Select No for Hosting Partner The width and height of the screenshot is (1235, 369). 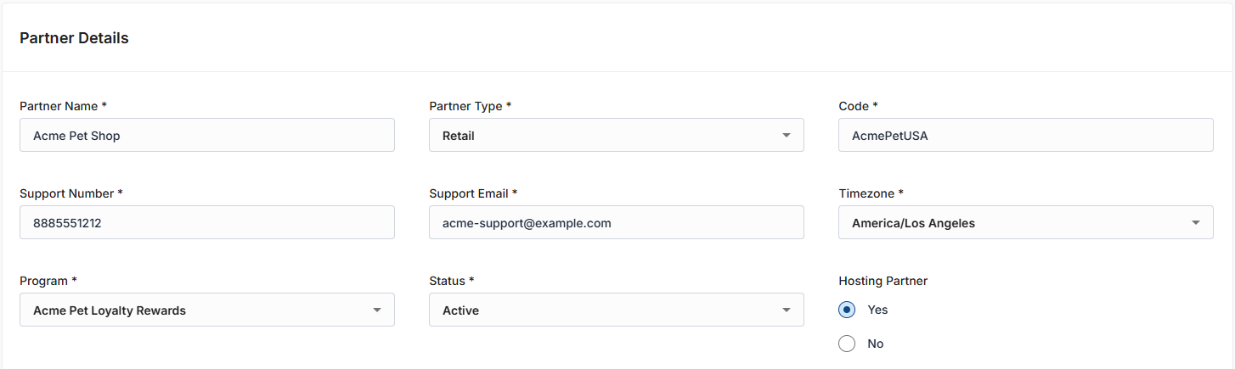tap(847, 344)
